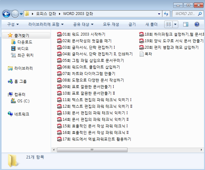Click the grayed Forward arrow button
Screen dimensions: 205x170
click(15, 14)
